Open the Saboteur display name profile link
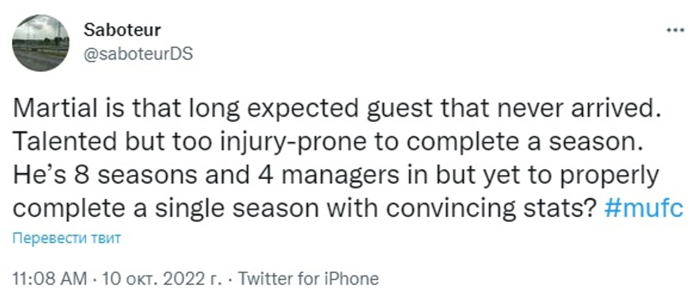695x300 pixels. click(x=122, y=30)
